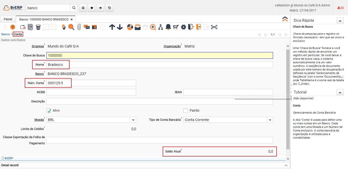Click the gear process icon in toolbar

tap(184, 27)
